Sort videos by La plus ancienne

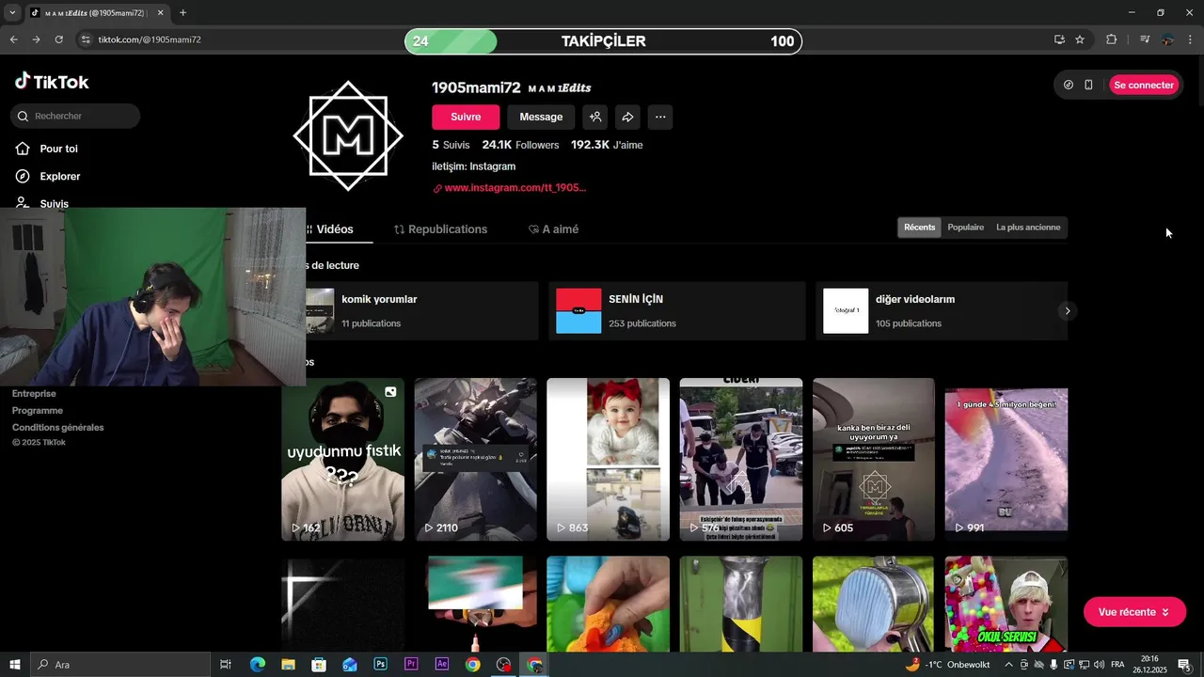pyautogui.click(x=1028, y=228)
